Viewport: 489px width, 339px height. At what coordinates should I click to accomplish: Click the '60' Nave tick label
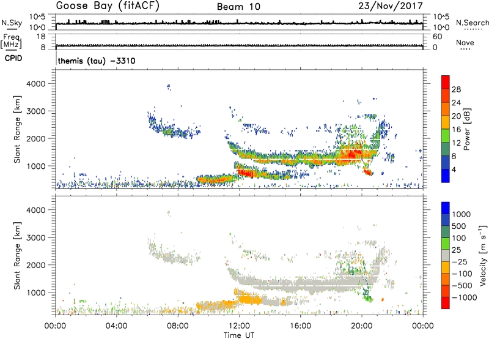[x=437, y=37]
